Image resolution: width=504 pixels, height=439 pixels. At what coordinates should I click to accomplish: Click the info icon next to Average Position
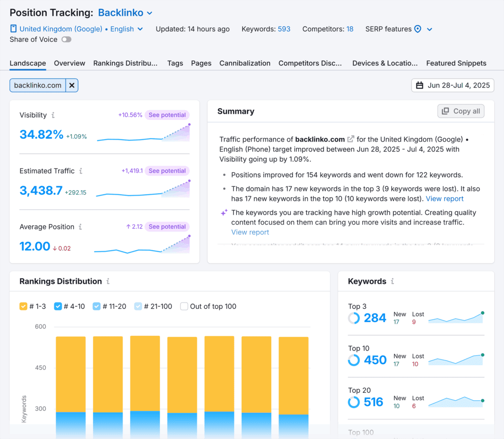point(81,227)
